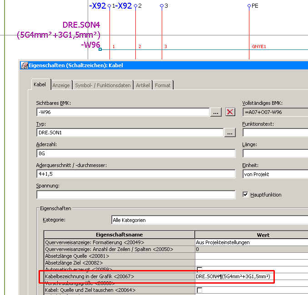Select Absetzlänge Quelle <20081> row
308x295 pixels.
[x=119, y=256]
